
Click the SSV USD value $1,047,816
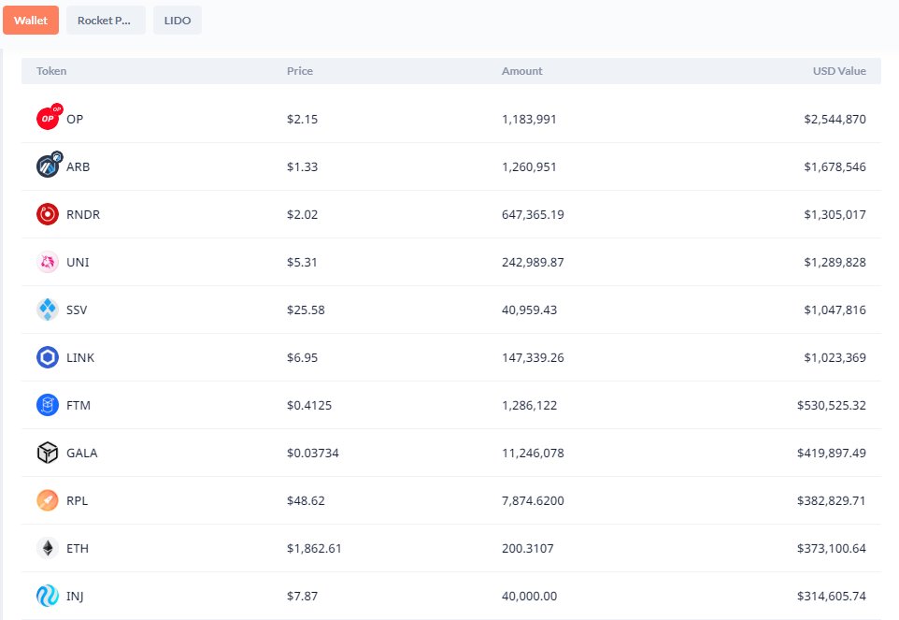[835, 310]
